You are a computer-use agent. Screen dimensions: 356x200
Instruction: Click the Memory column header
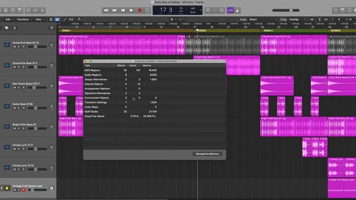147,66
